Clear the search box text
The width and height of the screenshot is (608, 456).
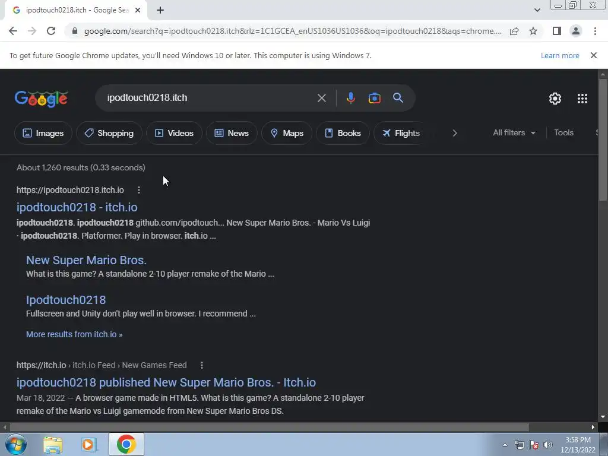coord(321,98)
